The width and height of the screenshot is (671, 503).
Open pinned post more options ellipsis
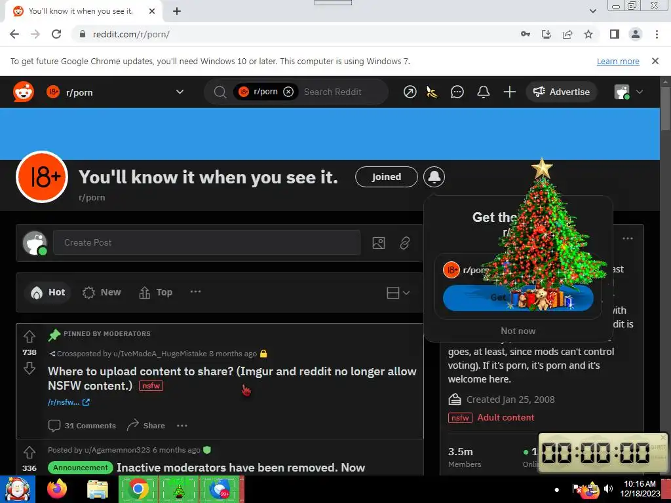182,426
